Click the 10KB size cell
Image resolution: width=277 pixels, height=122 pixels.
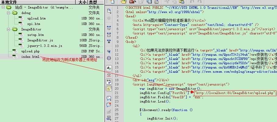coord(83,40)
